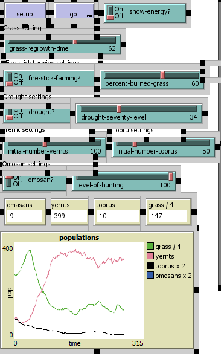Start the simulation with the go button
221x359 pixels.
[74, 10]
